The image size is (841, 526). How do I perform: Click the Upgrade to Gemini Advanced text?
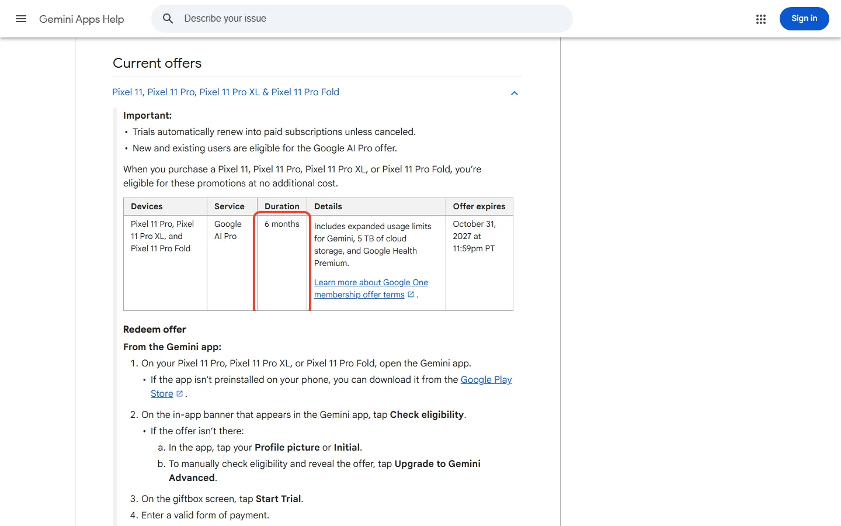pos(325,471)
